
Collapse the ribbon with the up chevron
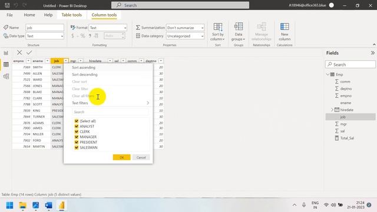pos(374,45)
